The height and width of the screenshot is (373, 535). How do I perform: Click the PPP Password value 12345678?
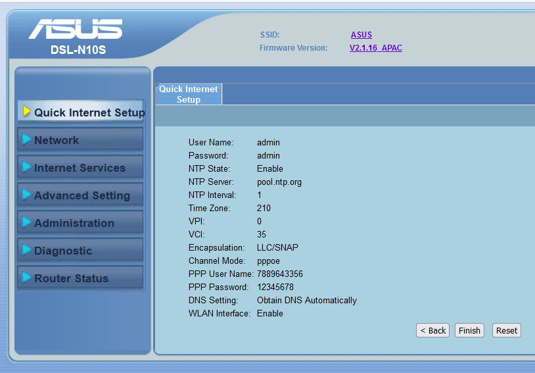(x=275, y=287)
